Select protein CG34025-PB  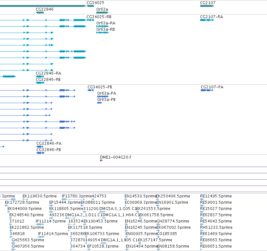(x=90, y=90)
